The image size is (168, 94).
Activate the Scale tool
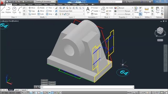pyautogui.click(x=40, y=14)
